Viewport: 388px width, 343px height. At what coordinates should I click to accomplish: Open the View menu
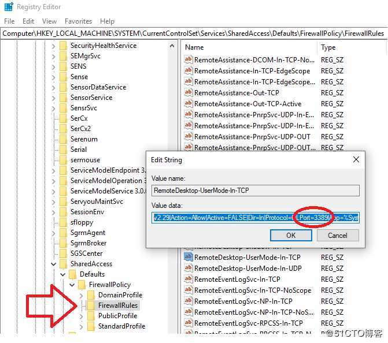[x=49, y=21]
